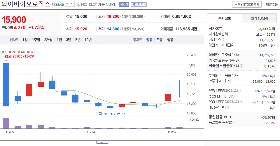Click the 전일 value 15,630
This screenshot has width=280, height=146.
click(x=81, y=16)
